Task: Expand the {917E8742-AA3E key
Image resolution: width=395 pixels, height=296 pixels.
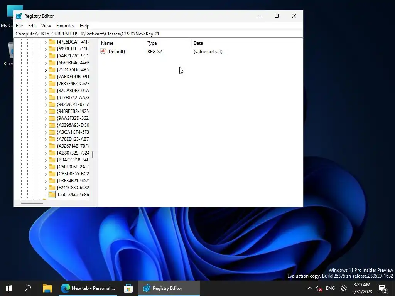Action: click(46, 98)
